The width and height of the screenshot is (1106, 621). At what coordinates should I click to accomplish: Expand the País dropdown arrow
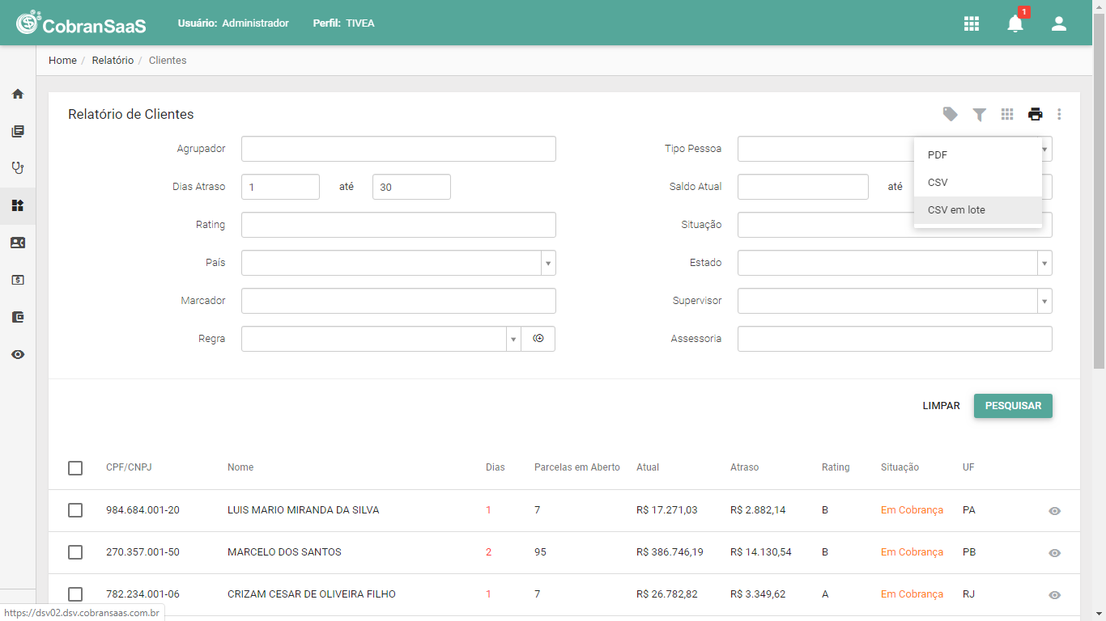point(548,263)
